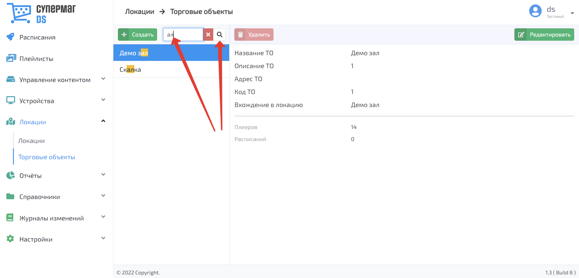Click the Редактировать button
Viewport: 579px width, 278px height.
coord(544,35)
